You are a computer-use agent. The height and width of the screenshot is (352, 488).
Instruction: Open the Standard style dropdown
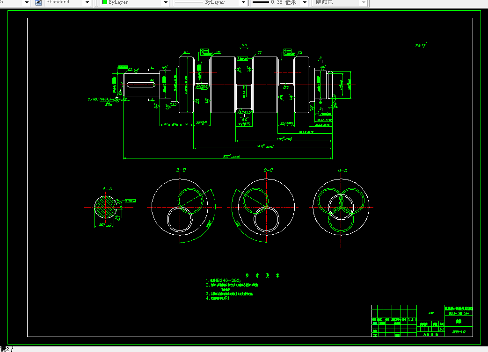click(x=87, y=2)
